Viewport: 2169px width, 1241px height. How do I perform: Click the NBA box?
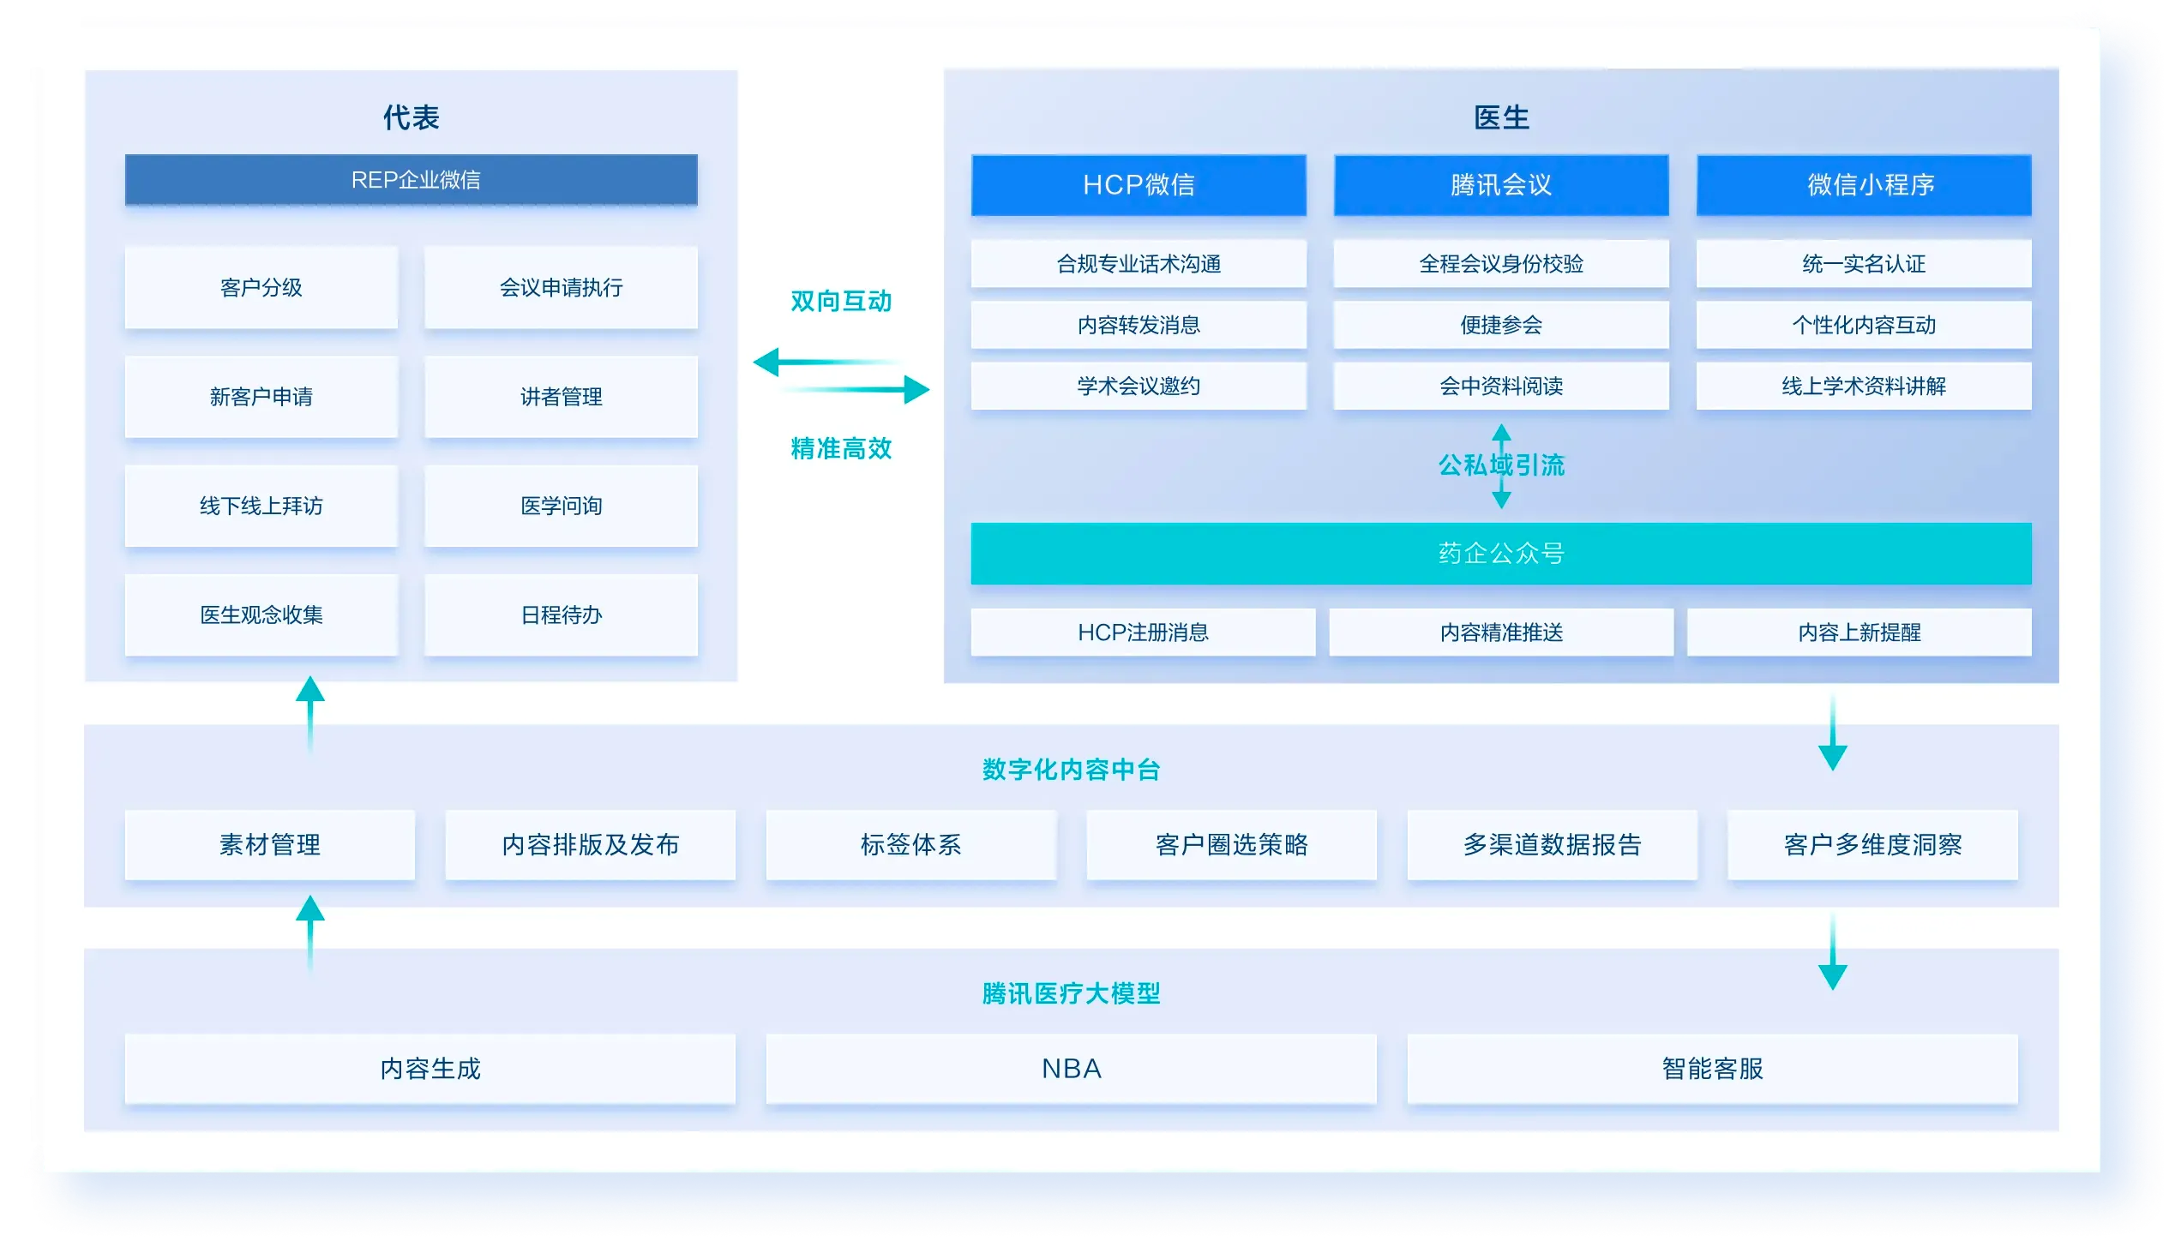[1071, 1069]
